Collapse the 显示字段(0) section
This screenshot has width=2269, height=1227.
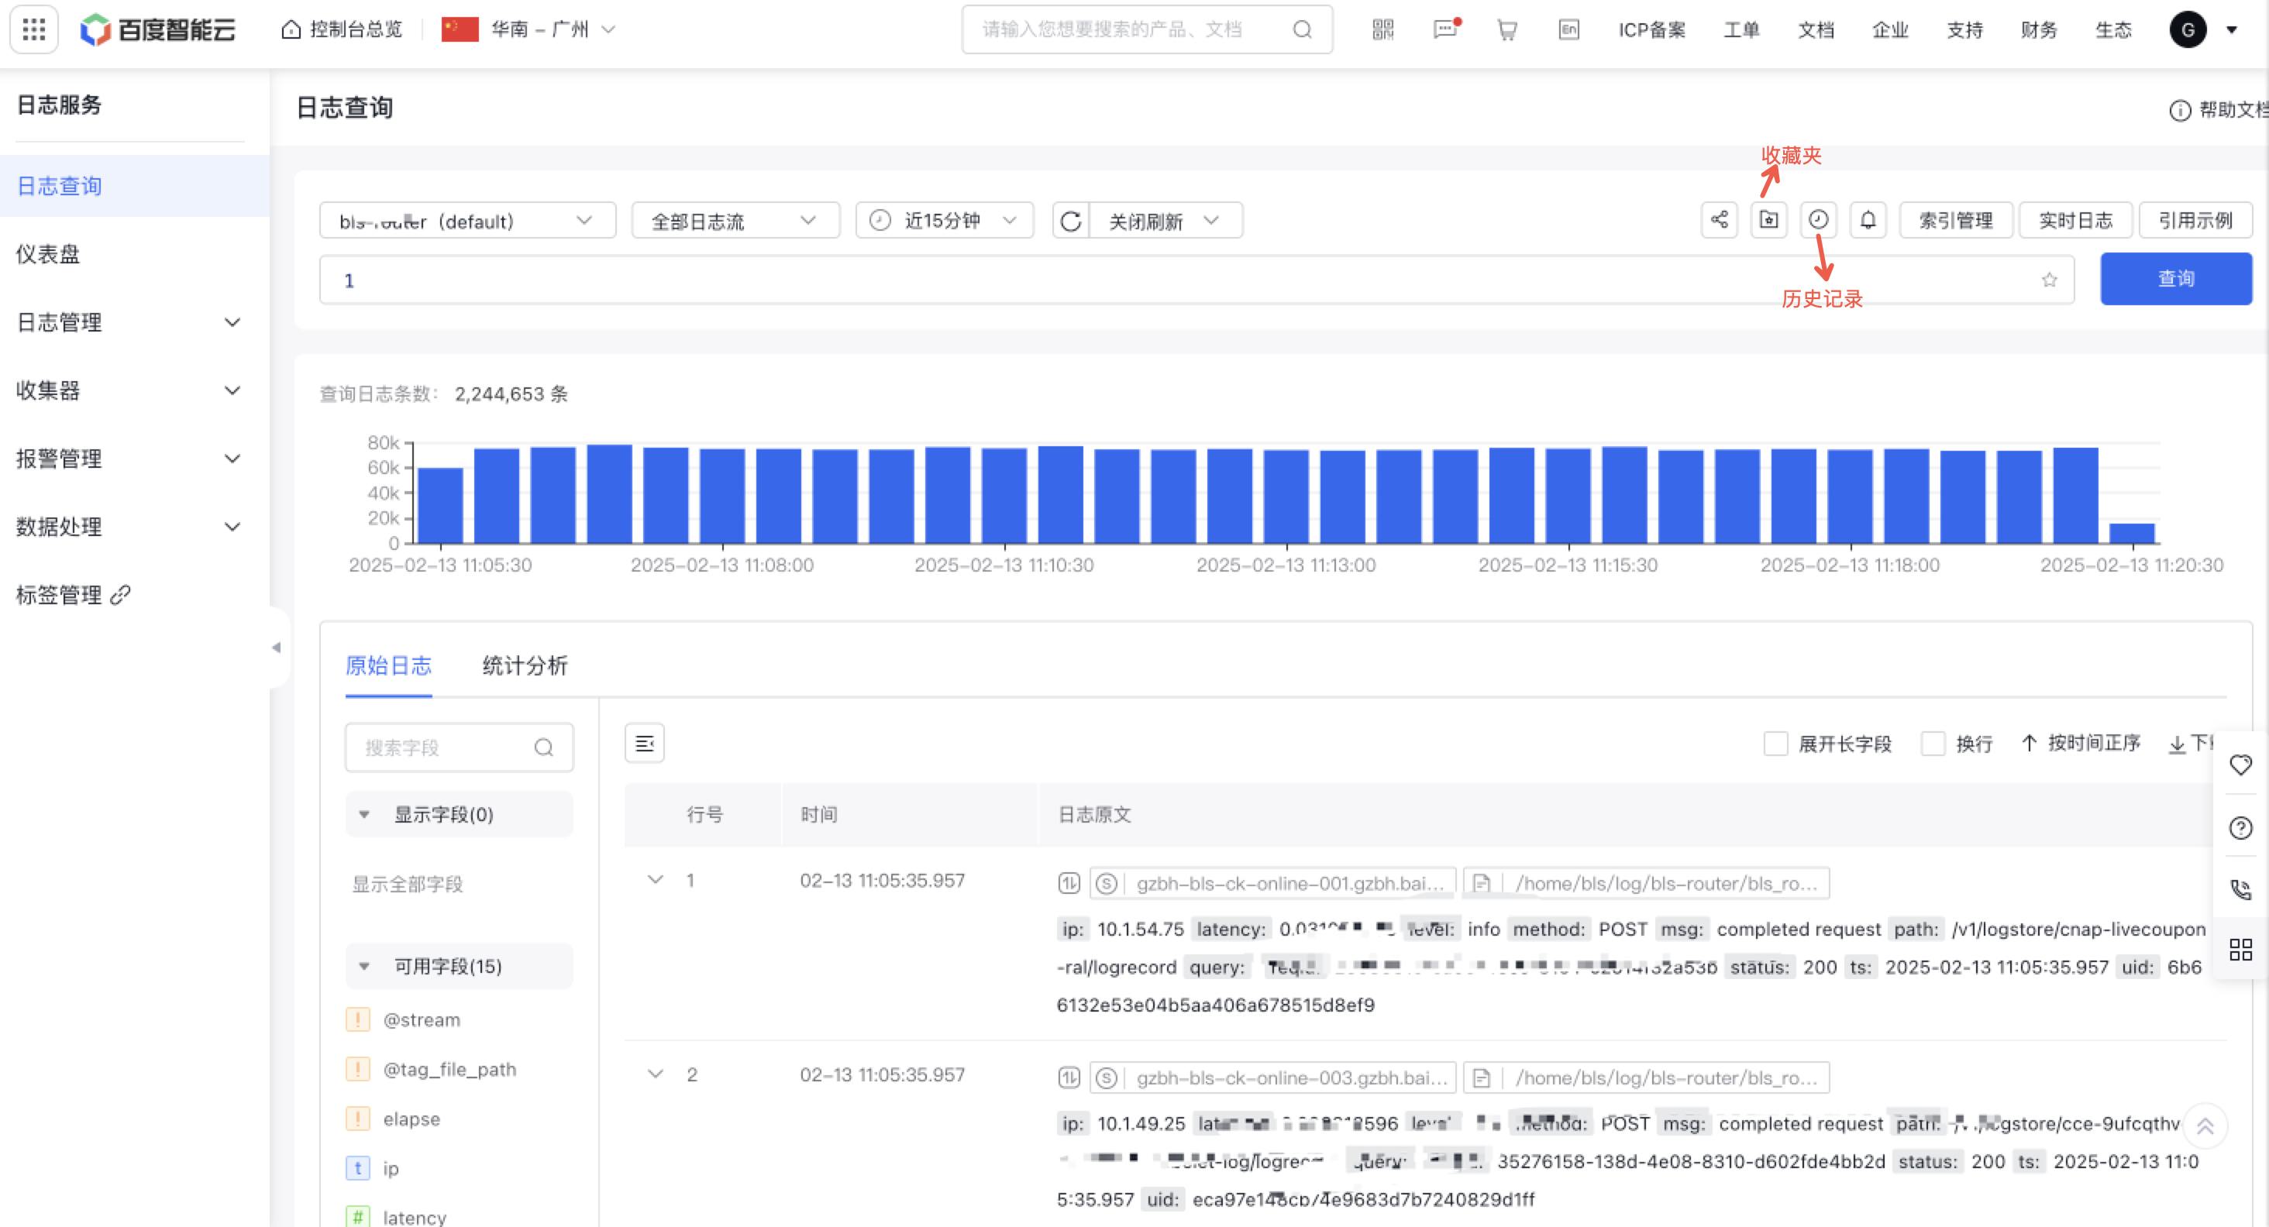[x=459, y=814]
